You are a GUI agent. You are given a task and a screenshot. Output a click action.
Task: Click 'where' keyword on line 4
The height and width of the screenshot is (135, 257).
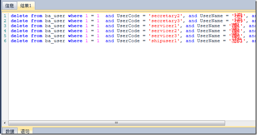[x=75, y=31]
